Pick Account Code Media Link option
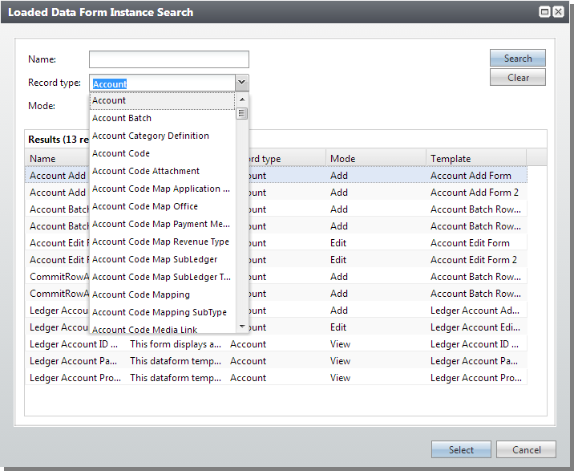Image resolution: width=574 pixels, height=471 pixels. pos(162,328)
